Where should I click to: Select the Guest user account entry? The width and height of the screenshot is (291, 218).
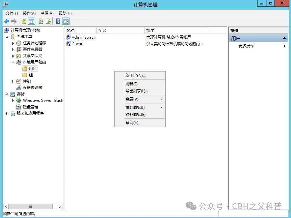[77, 44]
